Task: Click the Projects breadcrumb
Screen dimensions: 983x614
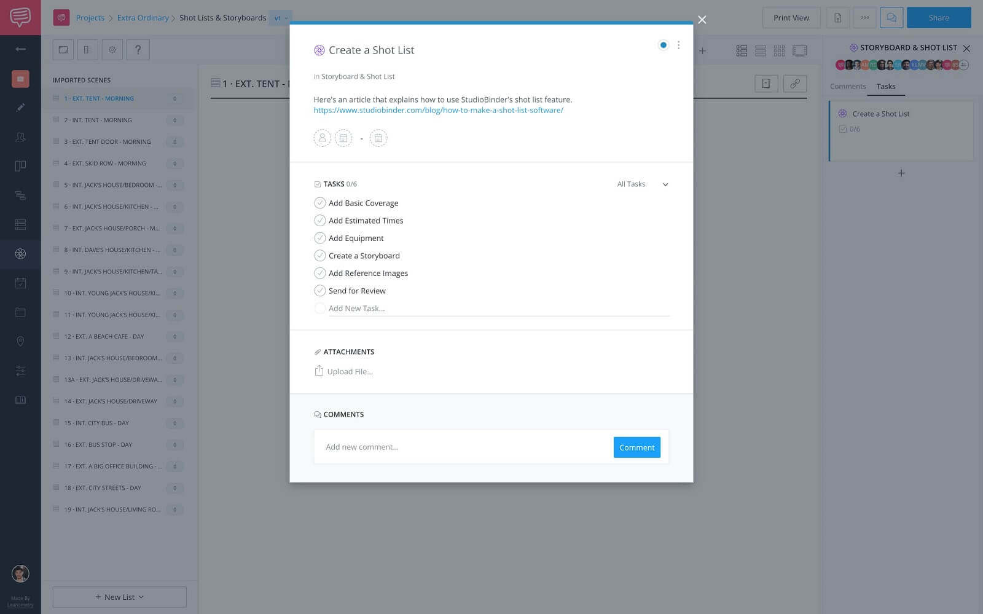Action: [x=90, y=18]
